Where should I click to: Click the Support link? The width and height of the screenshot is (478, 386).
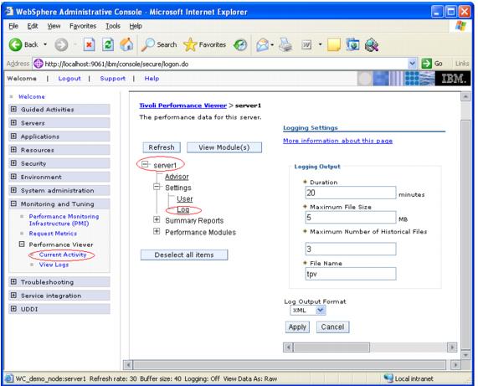[x=113, y=79]
